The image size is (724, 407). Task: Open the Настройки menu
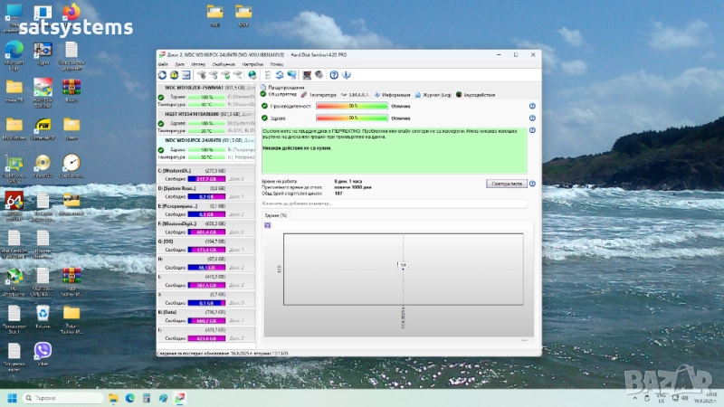(x=252, y=64)
